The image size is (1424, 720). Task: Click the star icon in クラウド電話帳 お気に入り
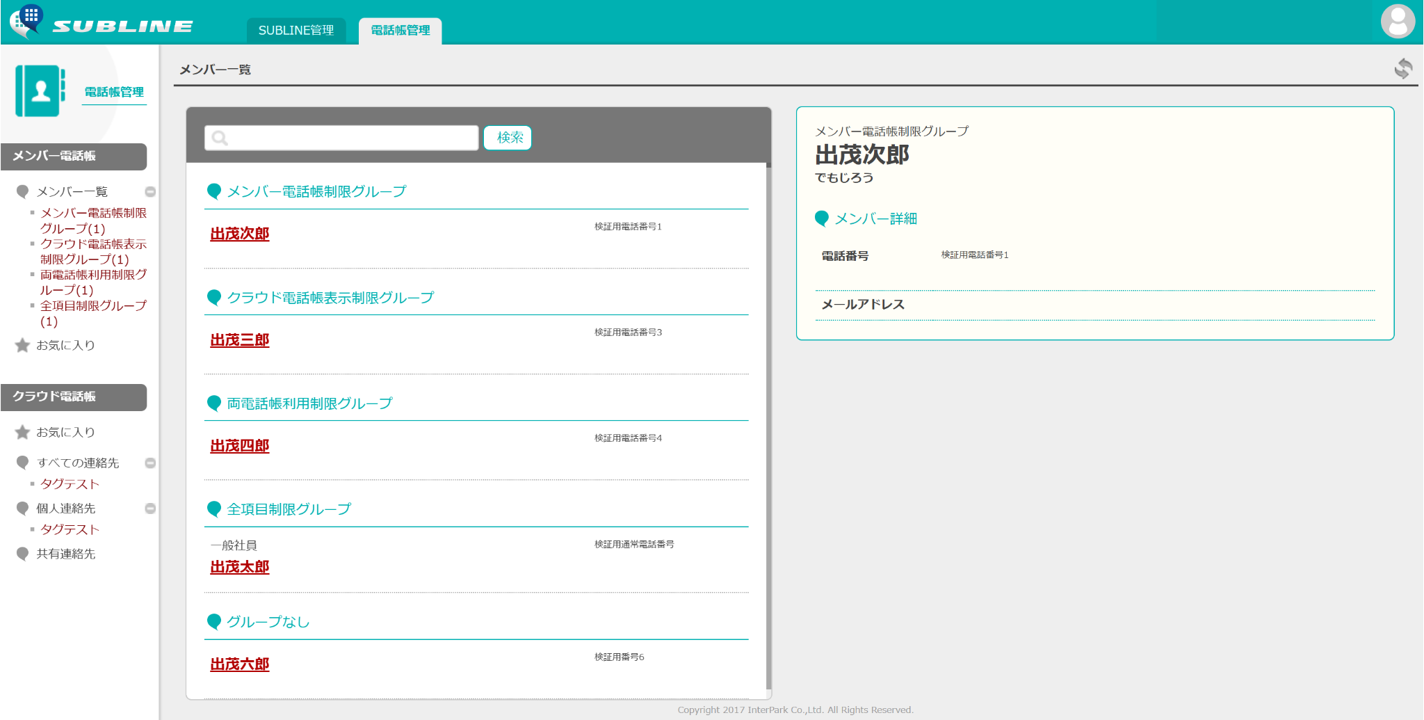(22, 432)
